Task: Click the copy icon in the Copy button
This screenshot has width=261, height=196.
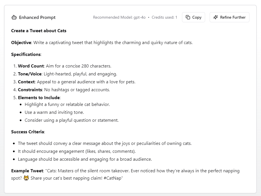Action: (x=188, y=17)
